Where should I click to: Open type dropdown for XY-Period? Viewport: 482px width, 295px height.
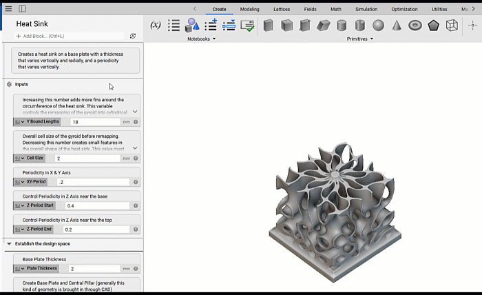[19, 182]
